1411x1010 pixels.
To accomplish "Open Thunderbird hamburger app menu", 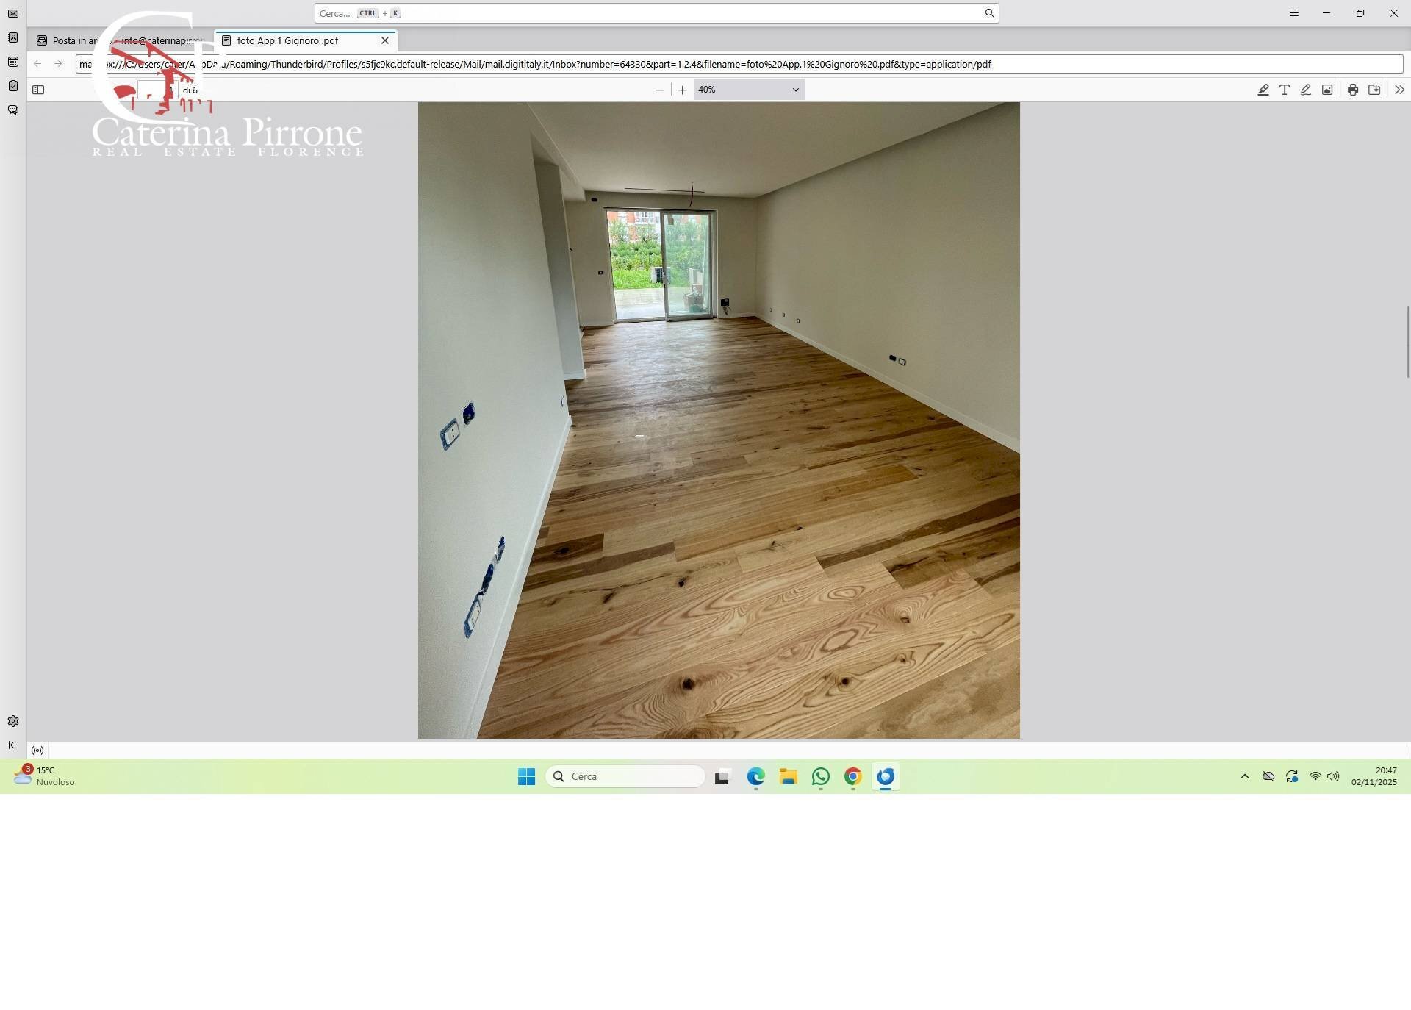I will coord(1293,13).
